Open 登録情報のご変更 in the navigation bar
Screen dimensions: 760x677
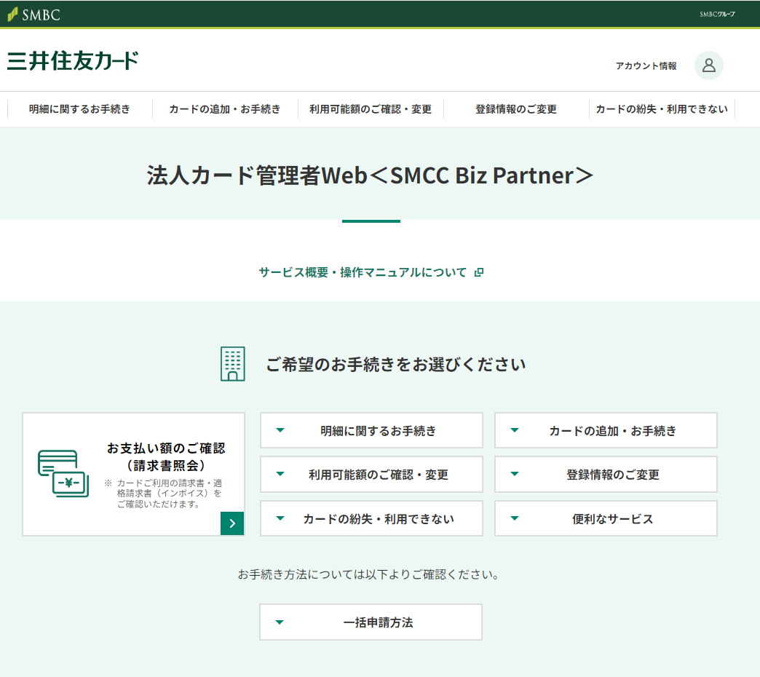516,109
